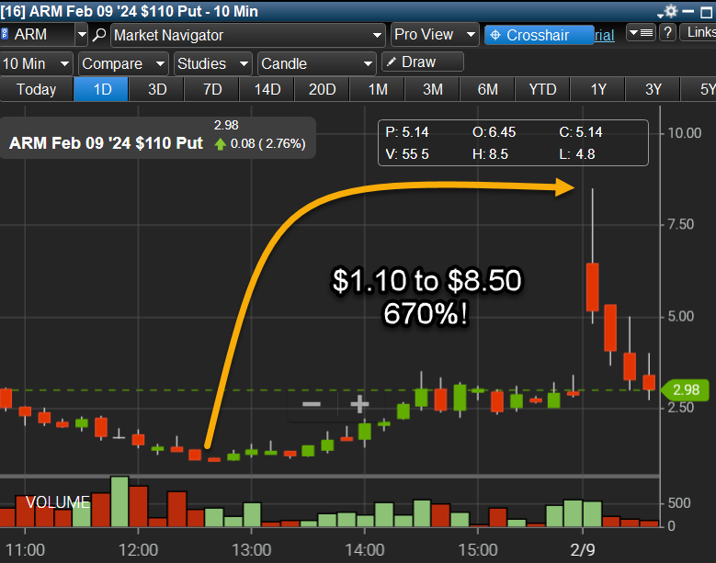Select the 3M range tab
The image size is (716, 563).
point(432,89)
